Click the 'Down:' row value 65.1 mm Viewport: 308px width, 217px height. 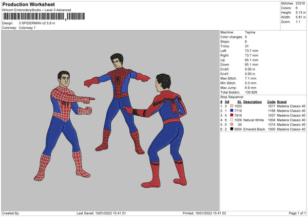point(252,64)
